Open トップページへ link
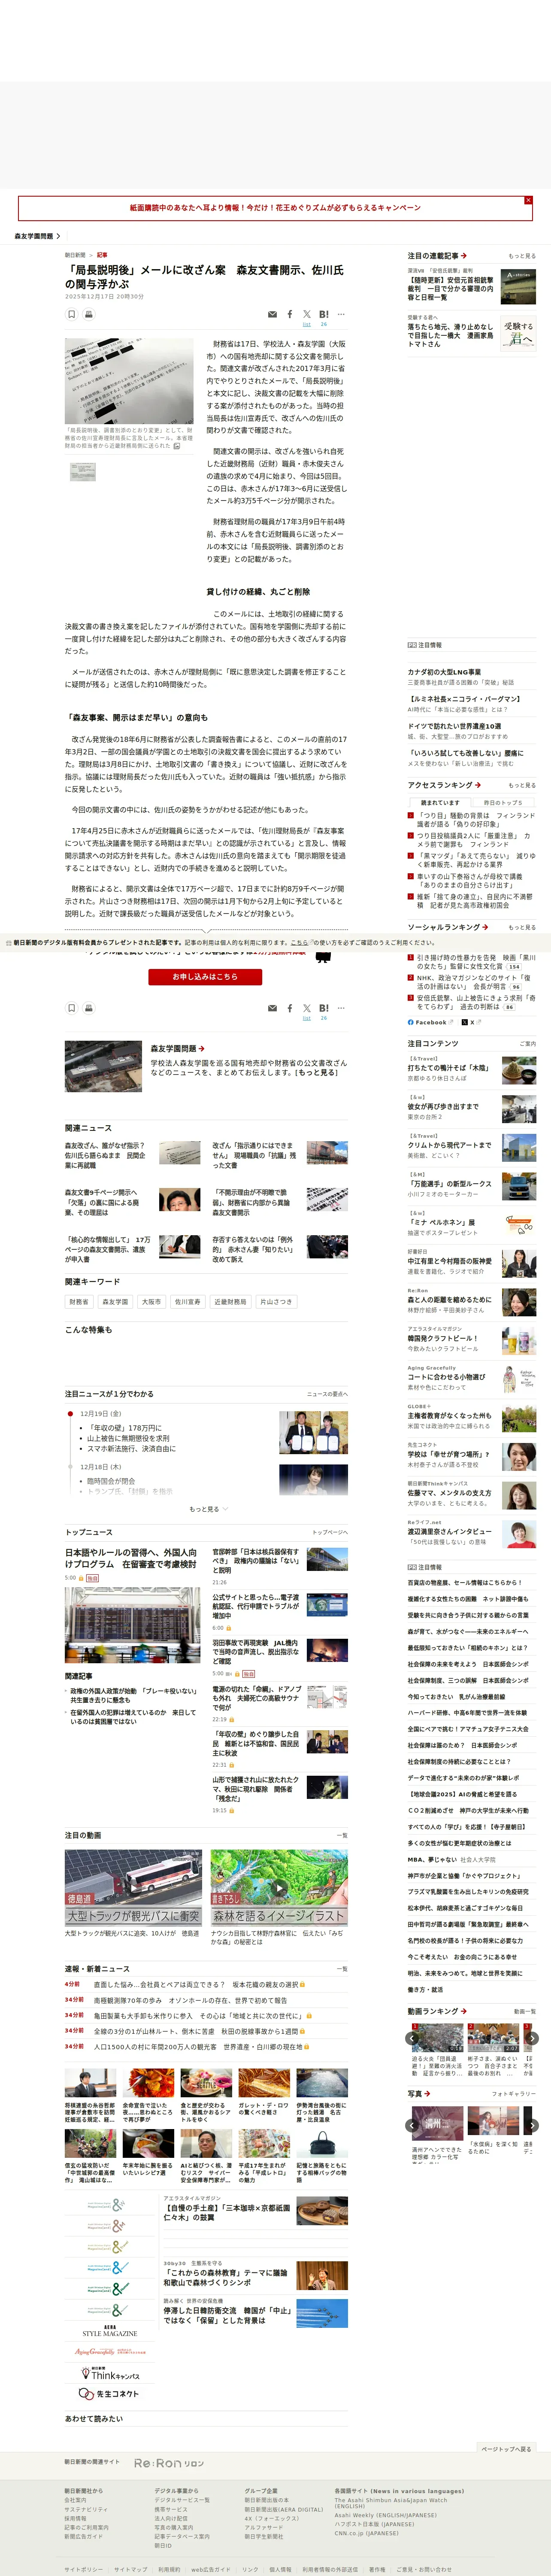Screen dimensions: 551x2576 pyautogui.click(x=330, y=1532)
